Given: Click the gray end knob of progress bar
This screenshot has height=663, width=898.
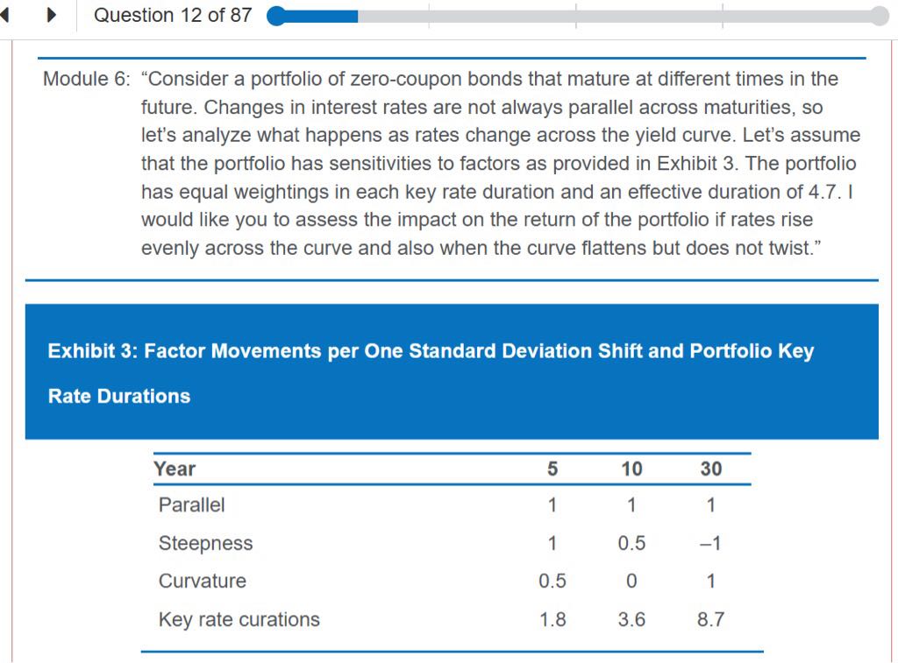Looking at the screenshot, I should (880, 17).
